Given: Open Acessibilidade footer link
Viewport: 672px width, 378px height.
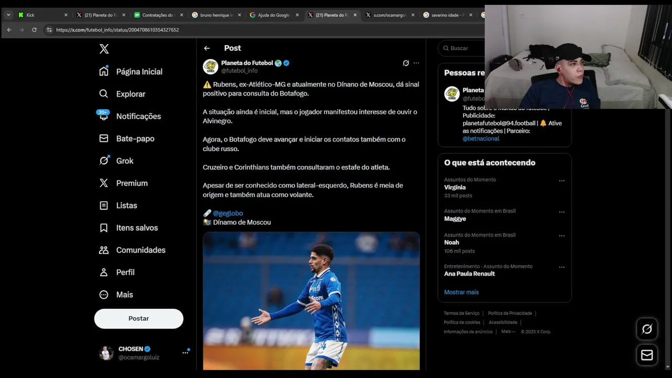Looking at the screenshot, I should 503,322.
